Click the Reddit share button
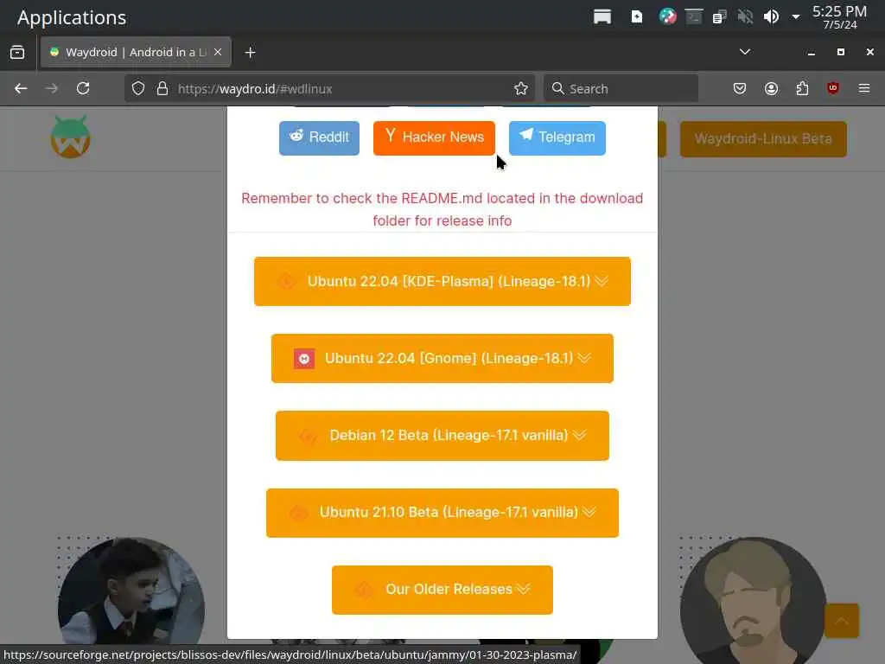885x664 pixels. 319,137
